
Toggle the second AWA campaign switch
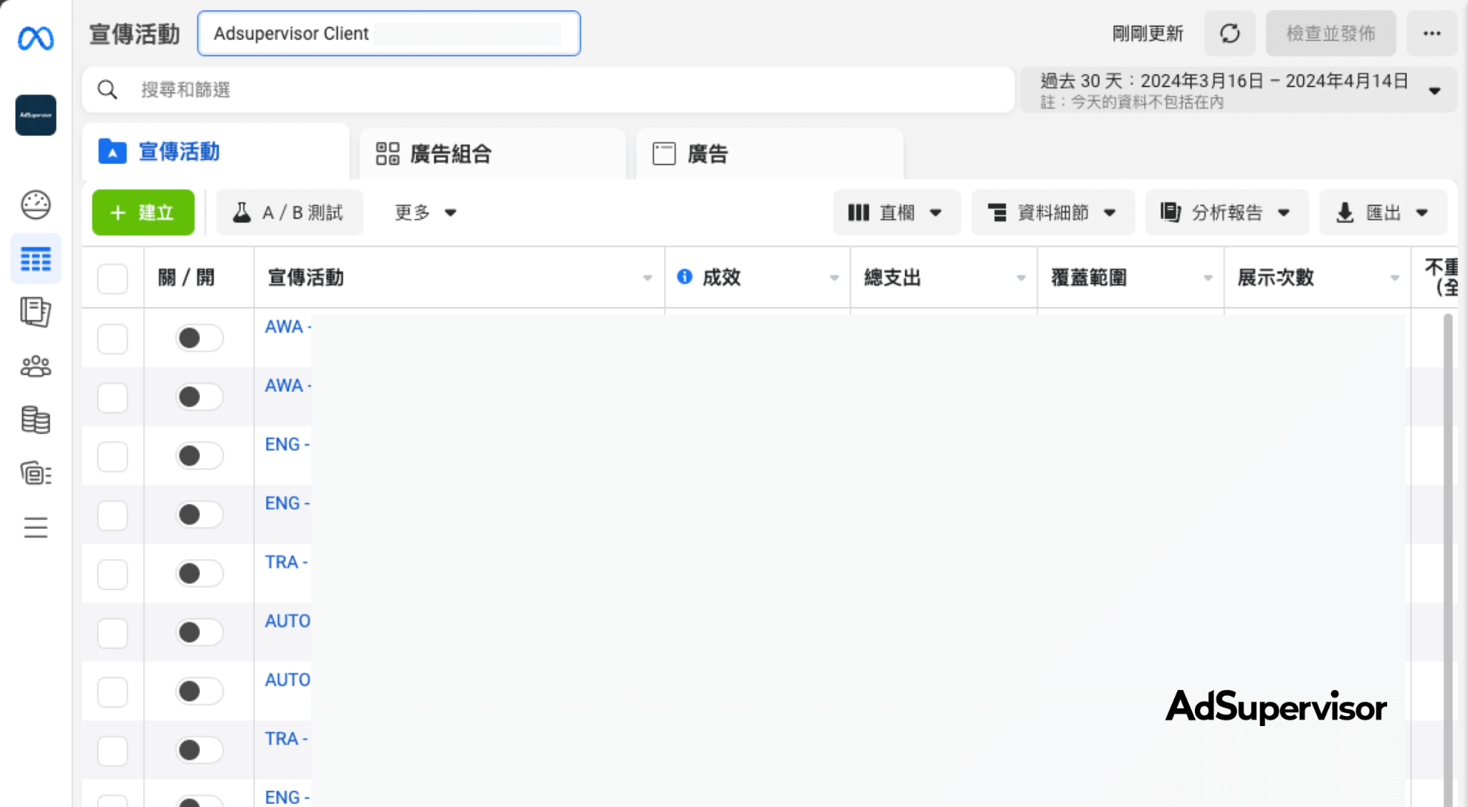pyautogui.click(x=199, y=396)
